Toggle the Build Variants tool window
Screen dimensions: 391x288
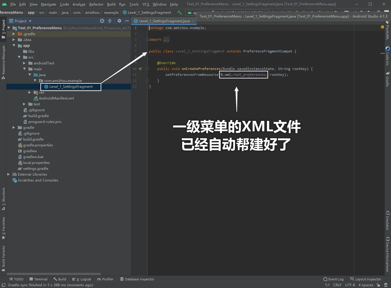(x=3, y=258)
